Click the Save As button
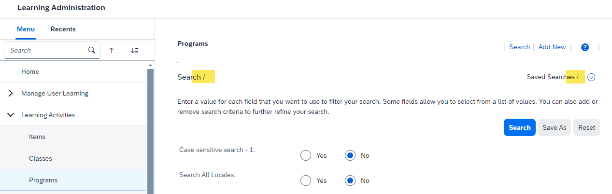The width and height of the screenshot is (612, 194). [555, 127]
